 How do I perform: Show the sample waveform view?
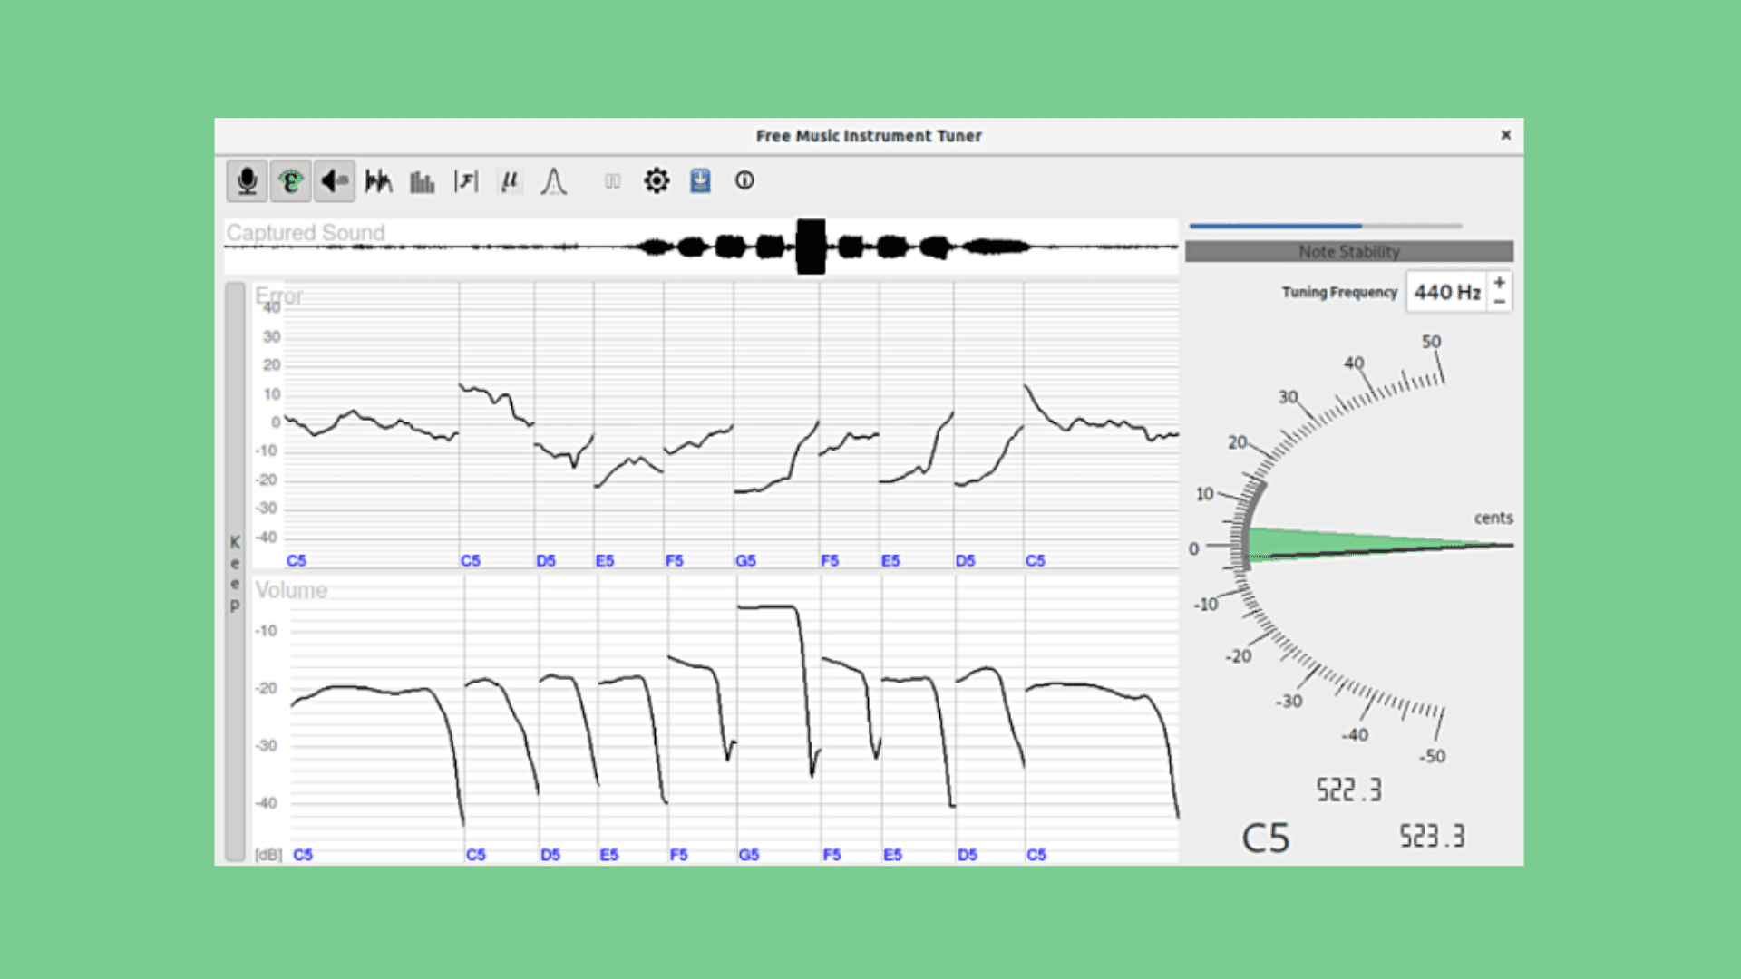point(378,181)
